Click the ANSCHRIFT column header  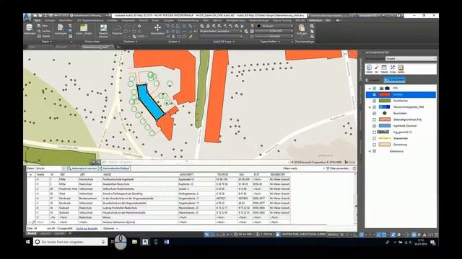(x=196, y=175)
